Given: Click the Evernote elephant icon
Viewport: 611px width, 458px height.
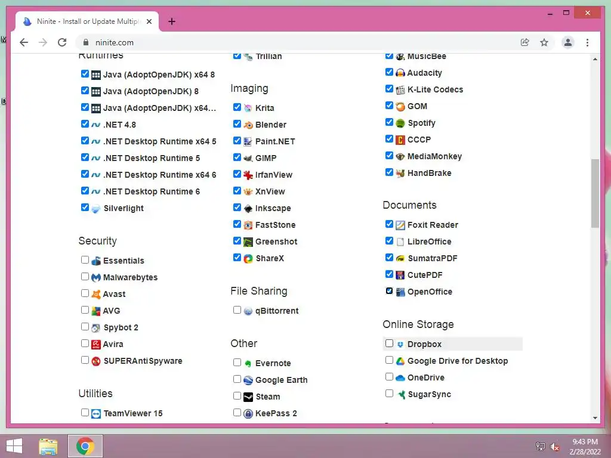Looking at the screenshot, I should 248,364.
